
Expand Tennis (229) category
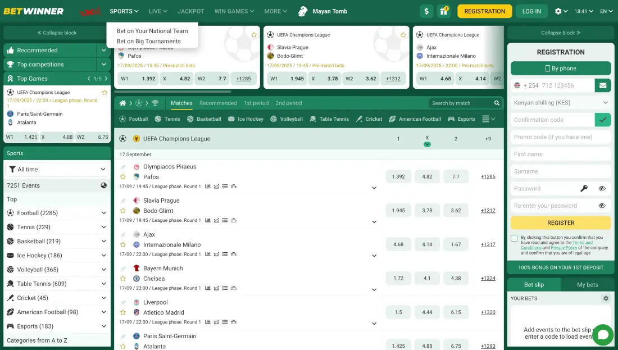click(104, 227)
